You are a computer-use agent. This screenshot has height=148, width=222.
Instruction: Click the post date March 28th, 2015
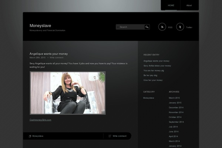37,58
